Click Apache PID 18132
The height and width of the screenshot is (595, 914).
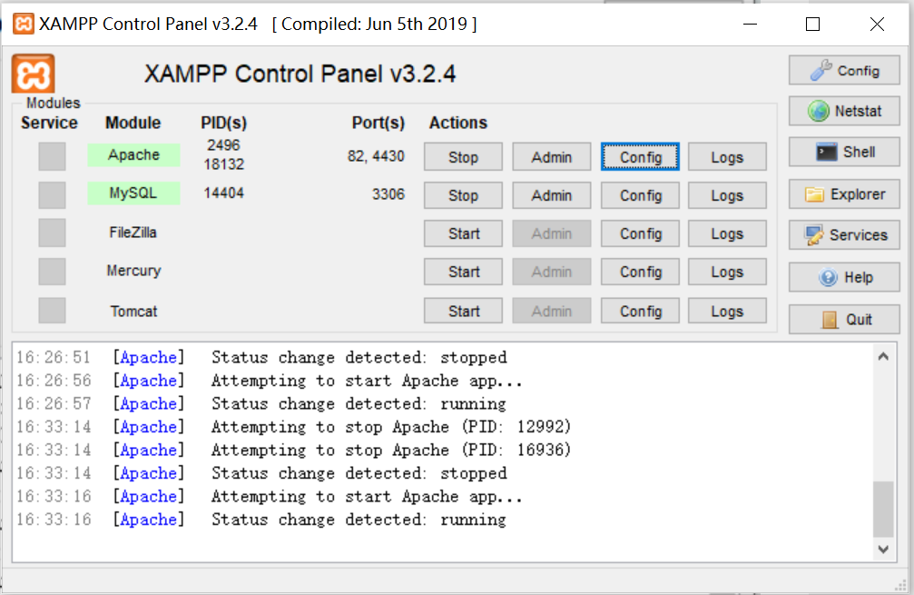tap(223, 164)
